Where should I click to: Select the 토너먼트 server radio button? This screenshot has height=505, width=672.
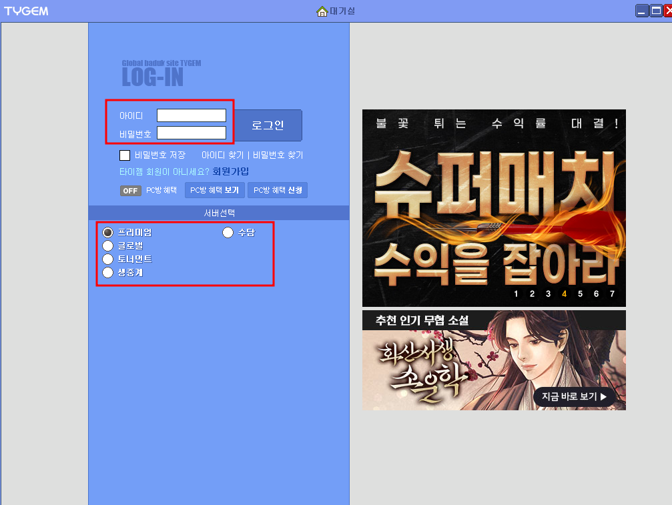click(x=107, y=259)
